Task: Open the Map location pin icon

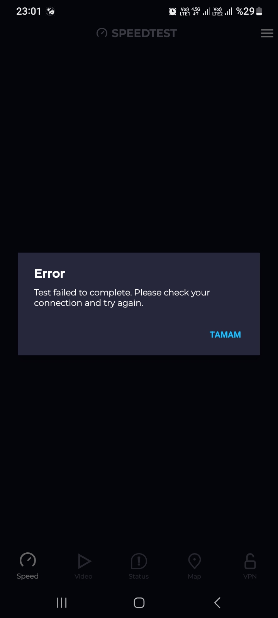Action: (x=195, y=561)
